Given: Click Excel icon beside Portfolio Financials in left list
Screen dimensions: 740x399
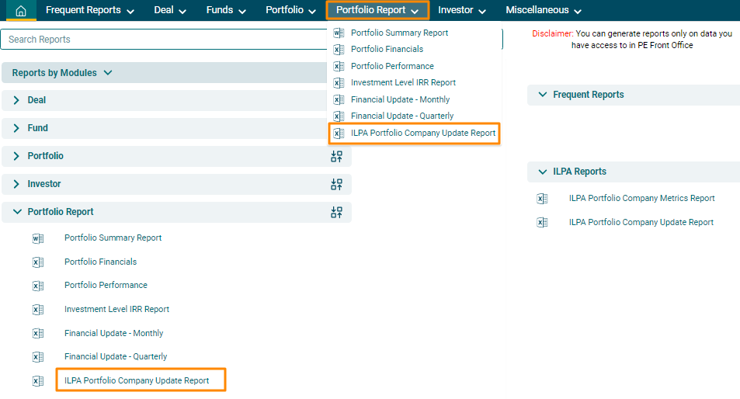Looking at the screenshot, I should click(x=37, y=262).
